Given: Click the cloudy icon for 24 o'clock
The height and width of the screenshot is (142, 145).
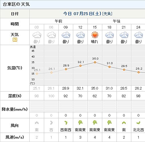Looking at the screenshot, I should (138, 35).
